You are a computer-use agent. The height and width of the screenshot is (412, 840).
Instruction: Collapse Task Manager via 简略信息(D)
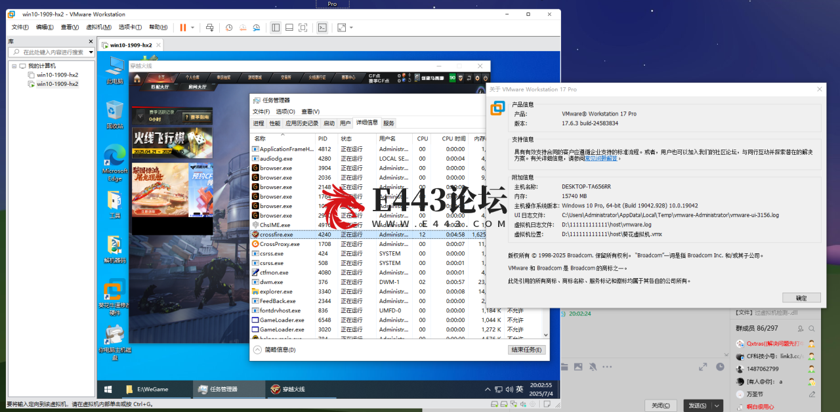click(275, 350)
